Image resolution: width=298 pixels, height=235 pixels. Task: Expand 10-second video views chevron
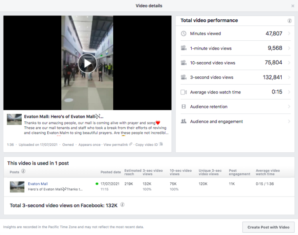289,62
